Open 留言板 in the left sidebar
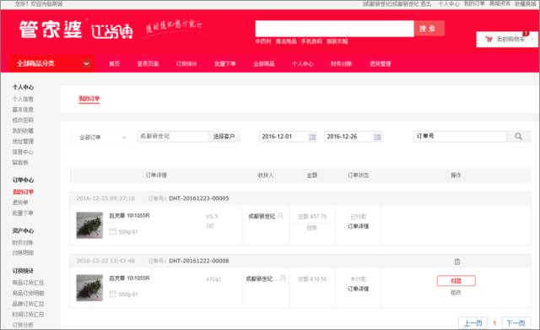The width and height of the screenshot is (540, 330). pos(20,162)
